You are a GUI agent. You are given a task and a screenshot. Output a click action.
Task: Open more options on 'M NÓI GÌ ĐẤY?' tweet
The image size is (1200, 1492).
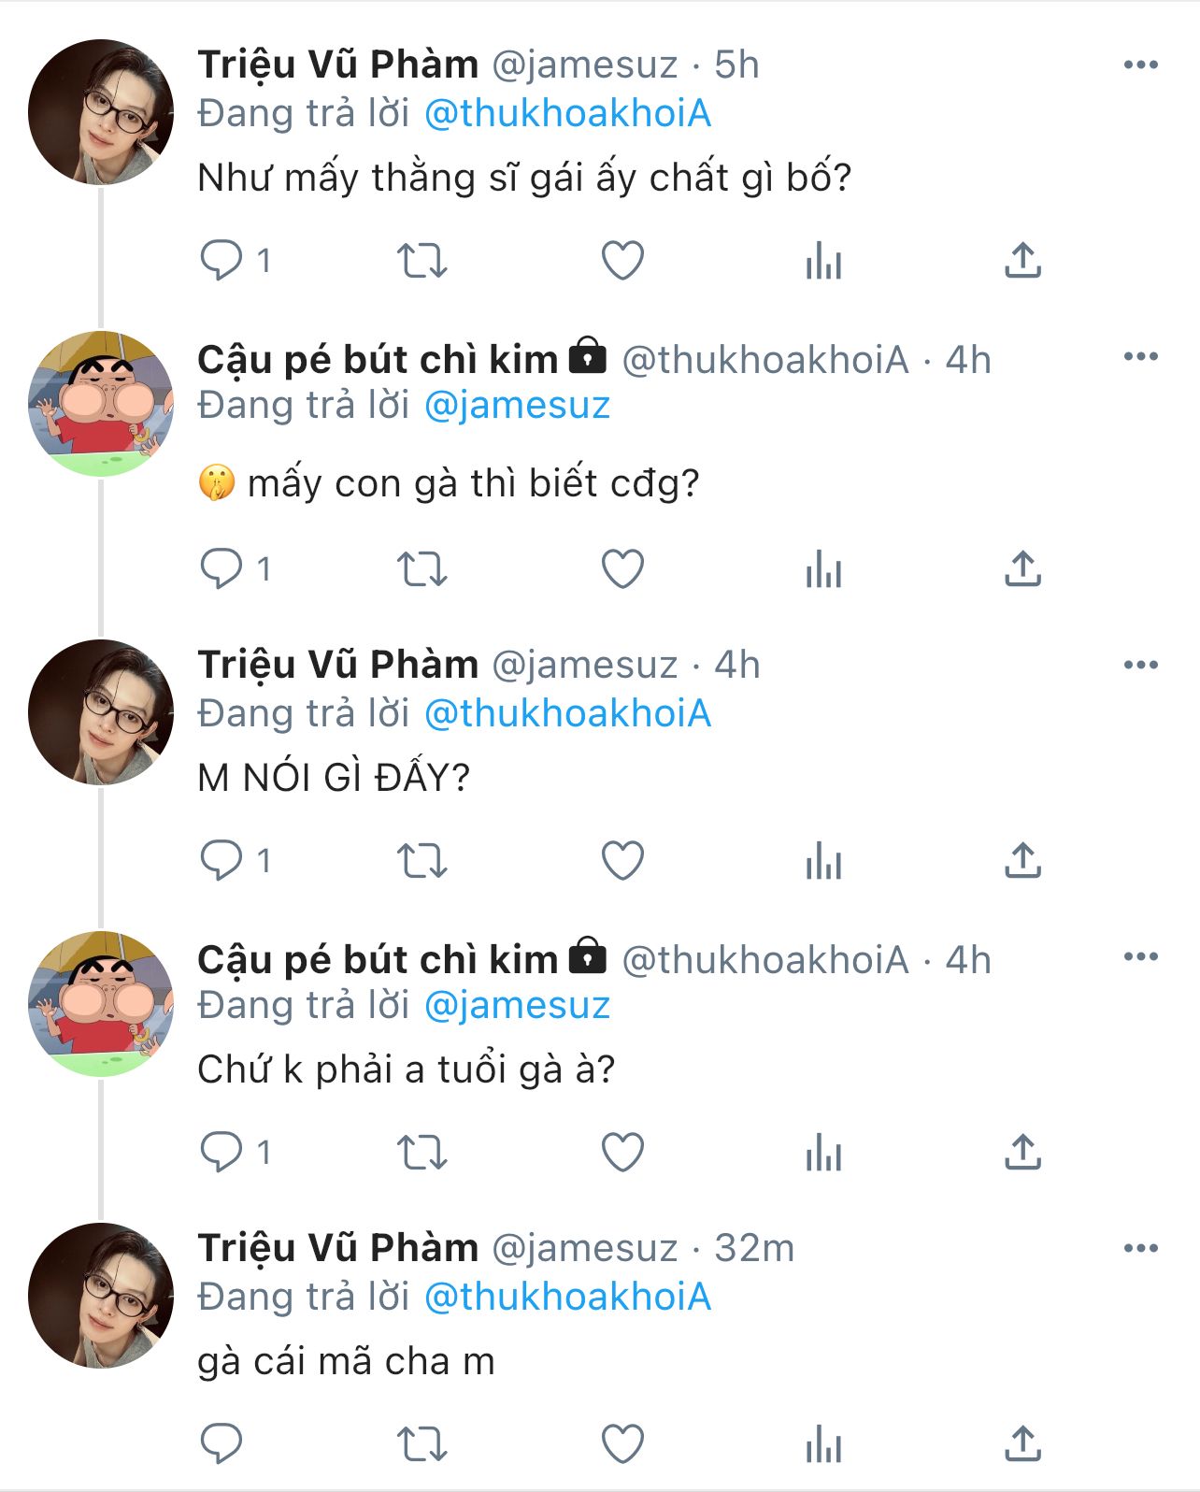tap(1140, 665)
